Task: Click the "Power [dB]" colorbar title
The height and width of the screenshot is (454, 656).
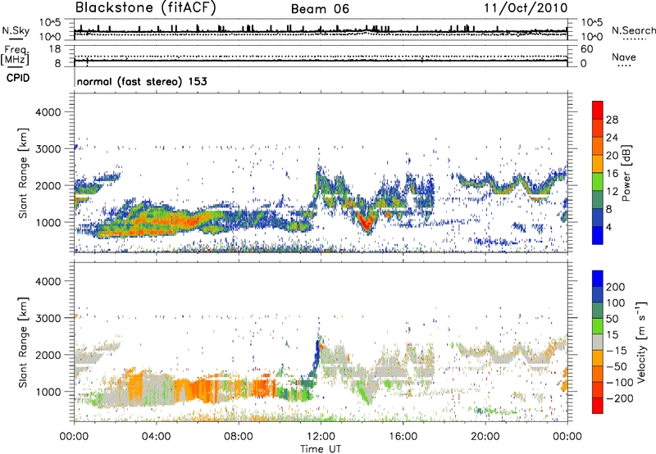Action: 626,173
